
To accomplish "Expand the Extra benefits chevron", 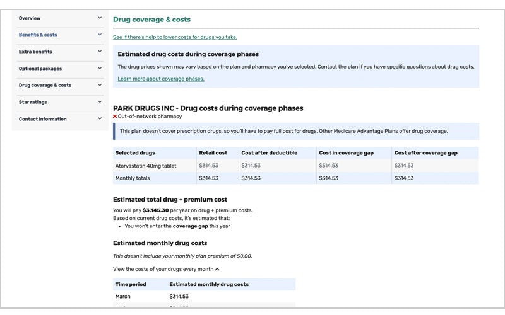I will [x=100, y=51].
